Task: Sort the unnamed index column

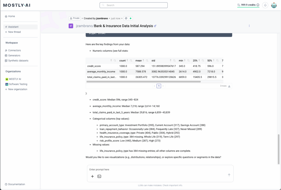Action: 111,60
